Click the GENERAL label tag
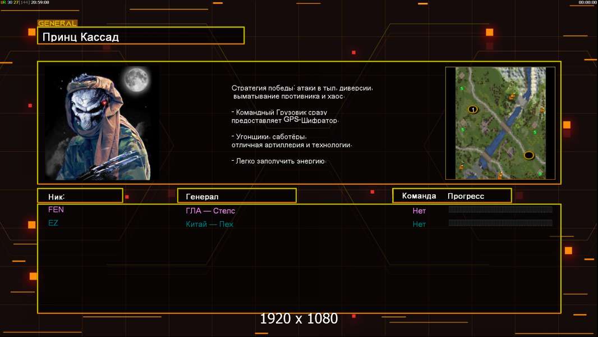This screenshot has height=337, width=598. (x=57, y=23)
